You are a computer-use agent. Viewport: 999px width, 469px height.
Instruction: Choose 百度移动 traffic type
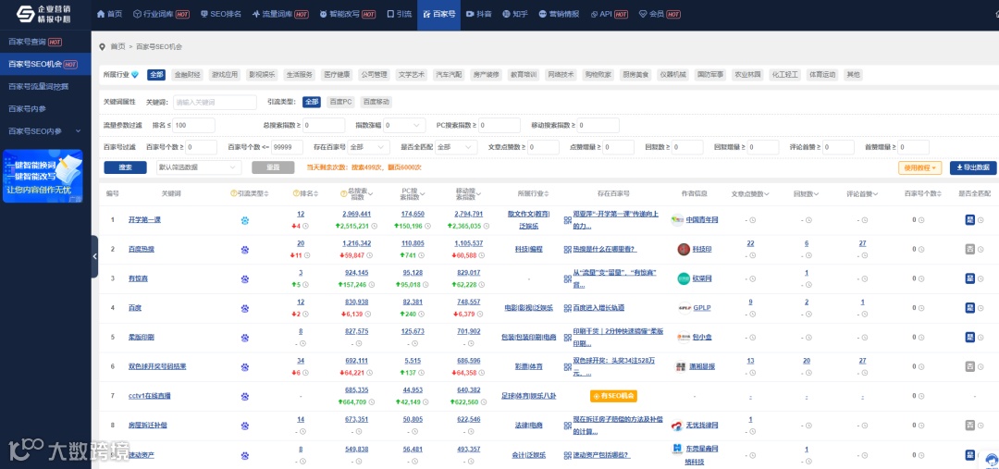click(x=376, y=102)
